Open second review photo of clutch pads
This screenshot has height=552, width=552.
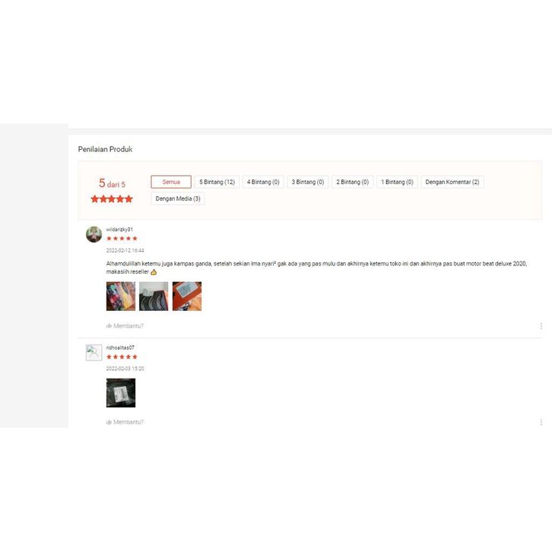(x=154, y=296)
